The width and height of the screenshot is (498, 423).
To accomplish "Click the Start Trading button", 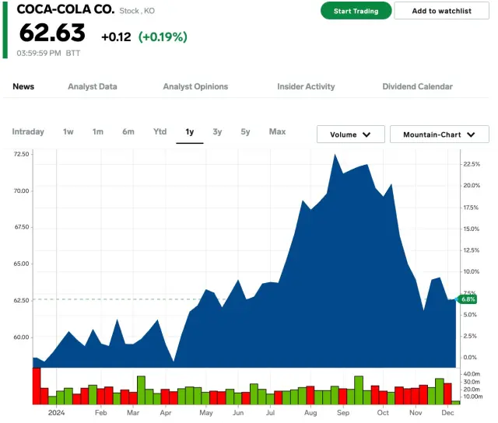I will [x=356, y=11].
